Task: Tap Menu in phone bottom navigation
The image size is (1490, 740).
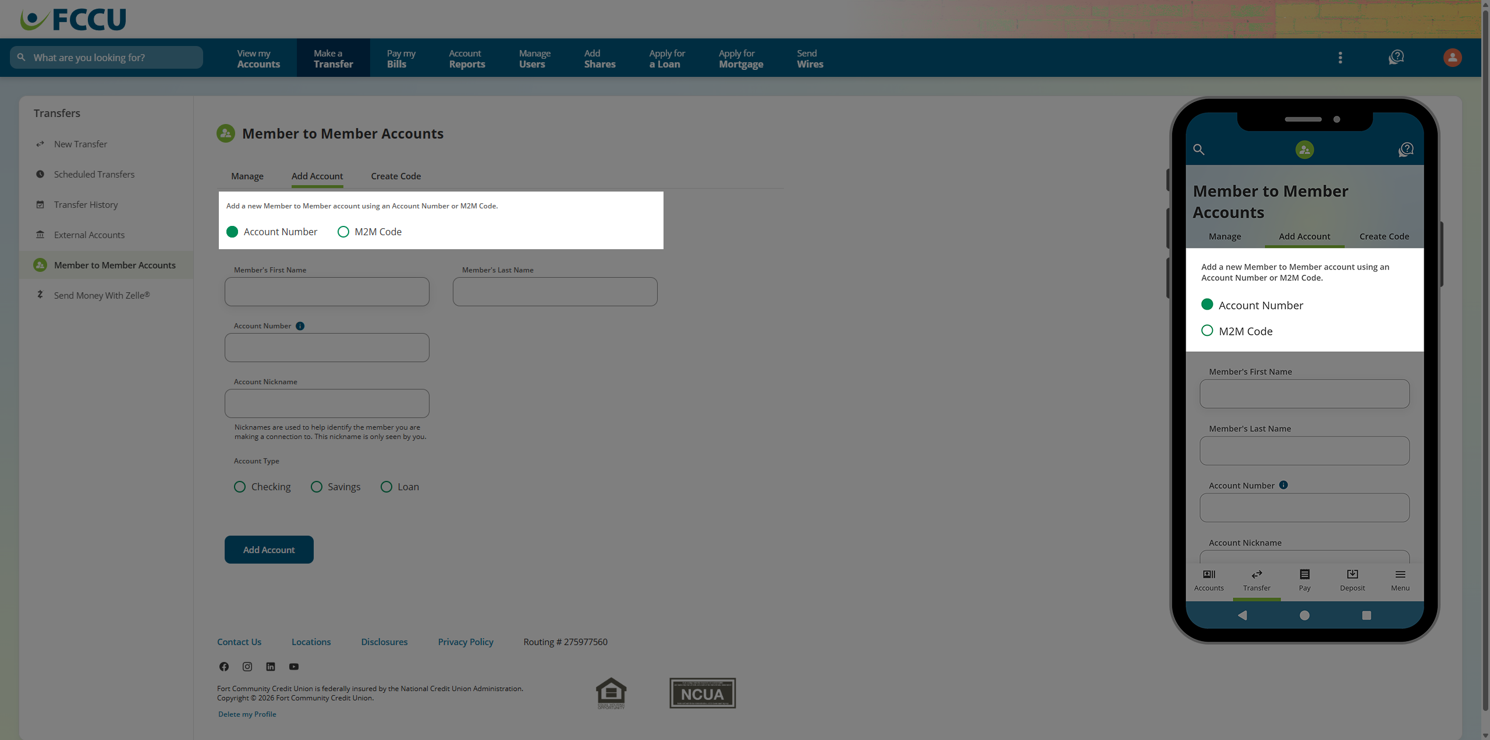Action: pos(1400,580)
